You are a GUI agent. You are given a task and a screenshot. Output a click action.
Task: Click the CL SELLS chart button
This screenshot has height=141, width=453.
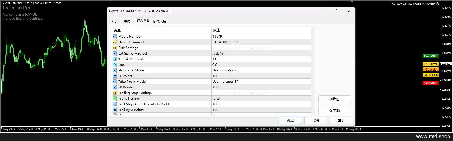click(430, 75)
